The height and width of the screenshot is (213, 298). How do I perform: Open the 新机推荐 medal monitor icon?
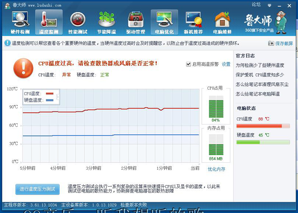[194, 23]
